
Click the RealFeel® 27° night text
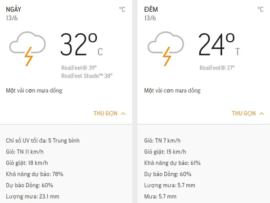(217, 68)
